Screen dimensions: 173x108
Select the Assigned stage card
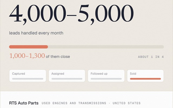(x=67, y=76)
